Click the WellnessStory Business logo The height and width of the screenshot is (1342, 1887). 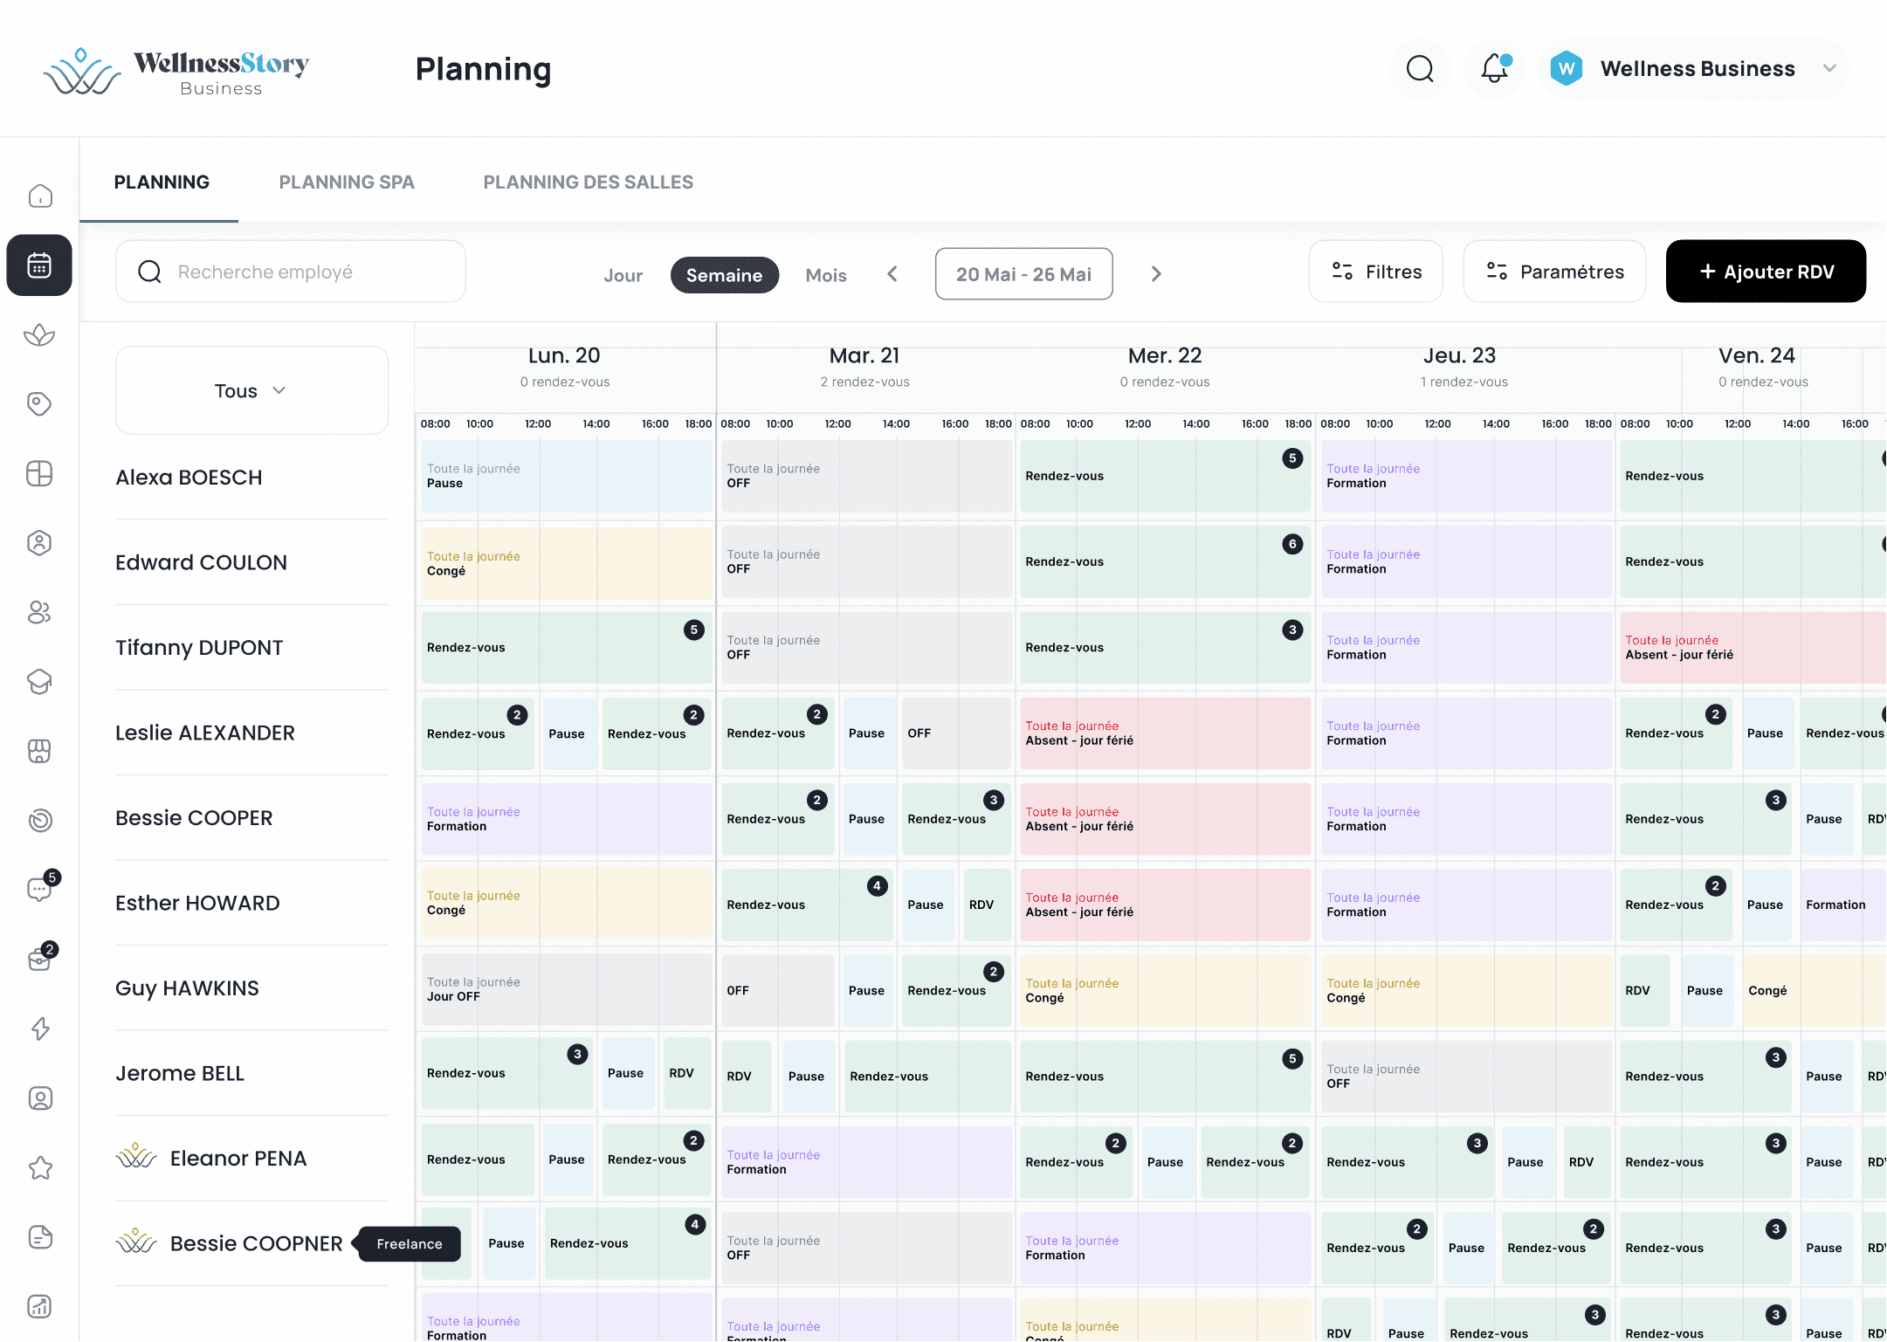176,72
